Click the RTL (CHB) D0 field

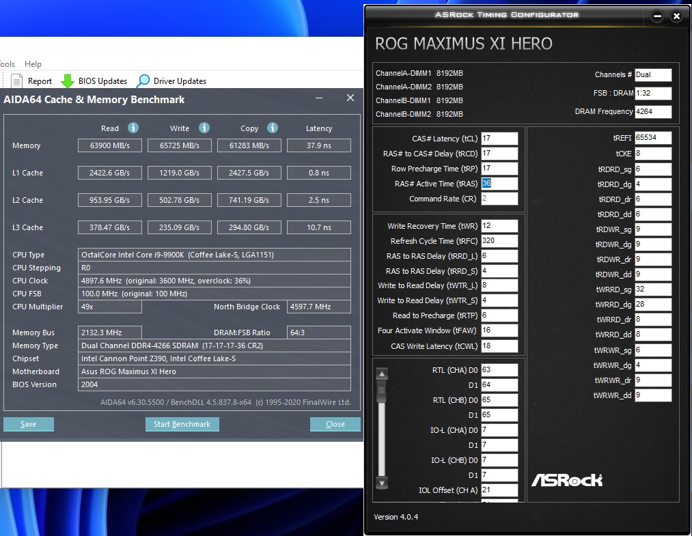[499, 399]
